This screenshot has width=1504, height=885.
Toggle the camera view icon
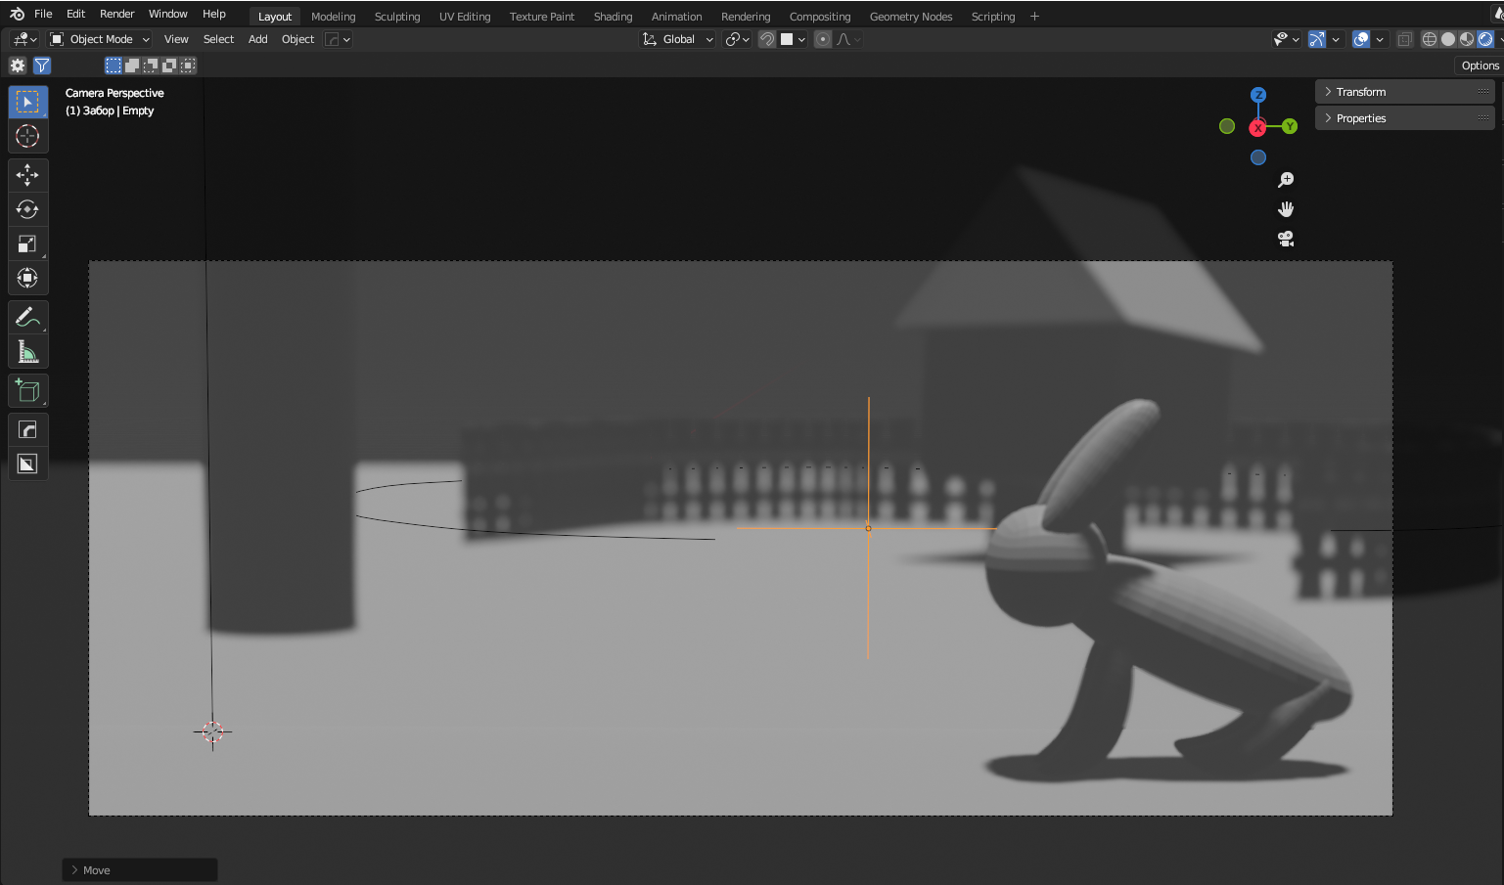(x=1286, y=239)
